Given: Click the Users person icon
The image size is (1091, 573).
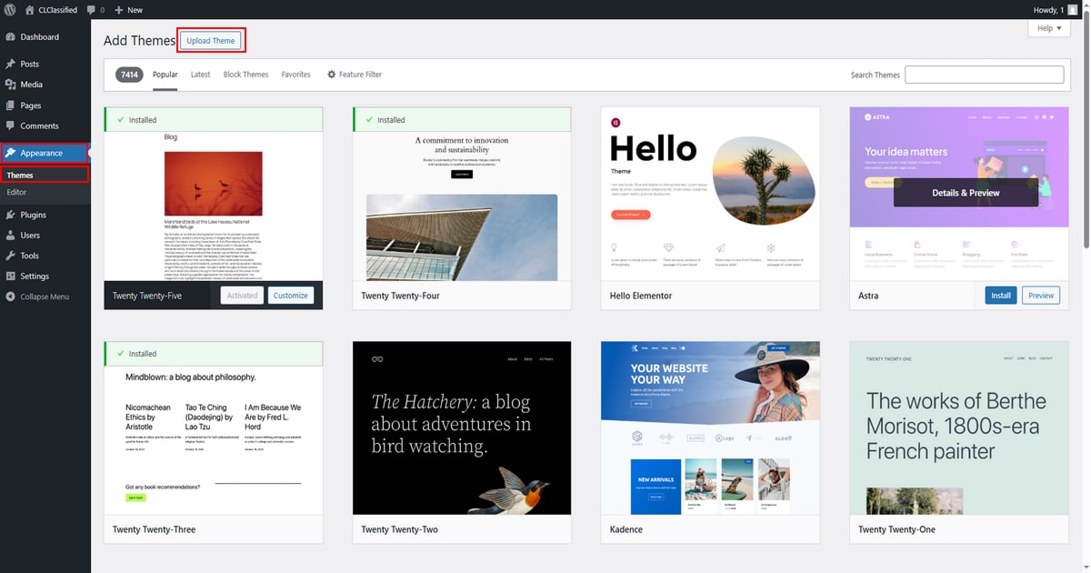Looking at the screenshot, I should (x=10, y=236).
